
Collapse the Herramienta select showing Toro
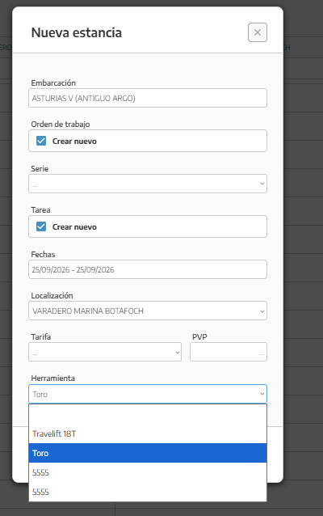pyautogui.click(x=148, y=394)
